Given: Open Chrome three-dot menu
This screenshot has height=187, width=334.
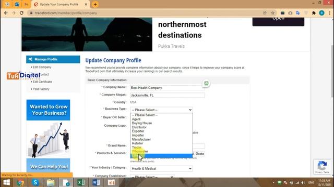Looking at the screenshot, I should click(x=329, y=13).
